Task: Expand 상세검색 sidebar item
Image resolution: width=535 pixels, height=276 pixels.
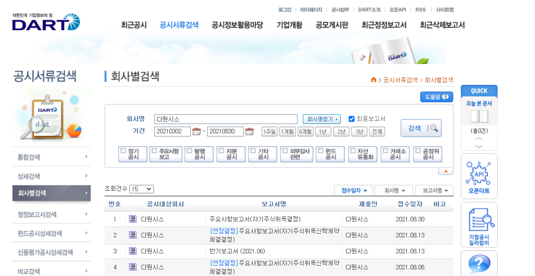Action: tap(52, 176)
